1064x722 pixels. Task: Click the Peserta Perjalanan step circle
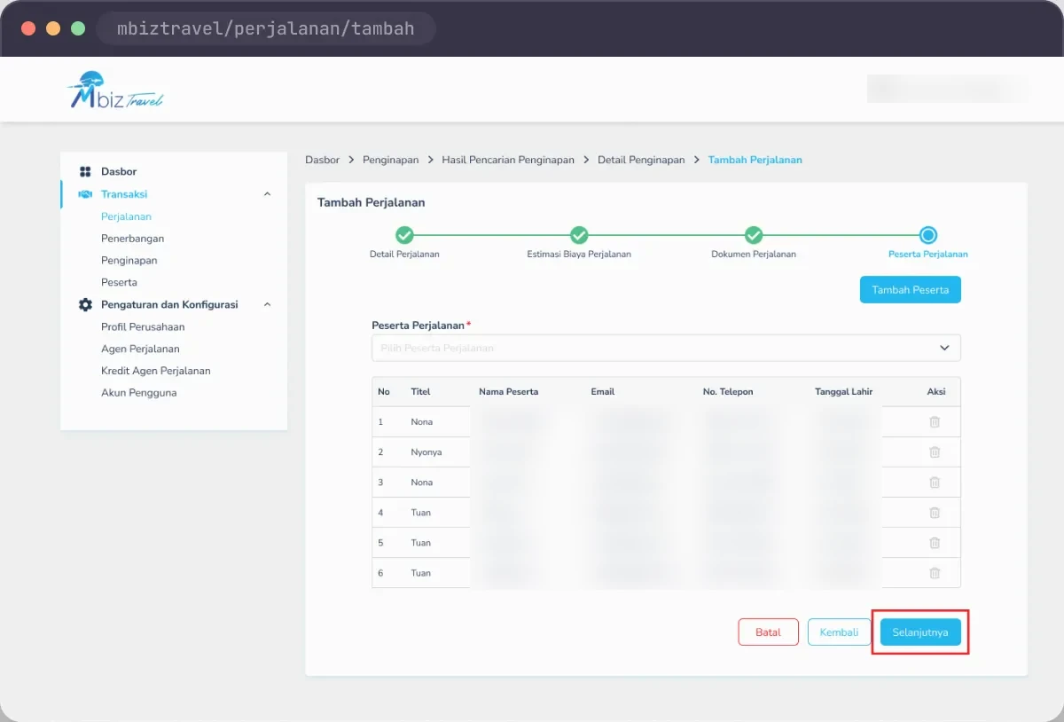pos(928,235)
